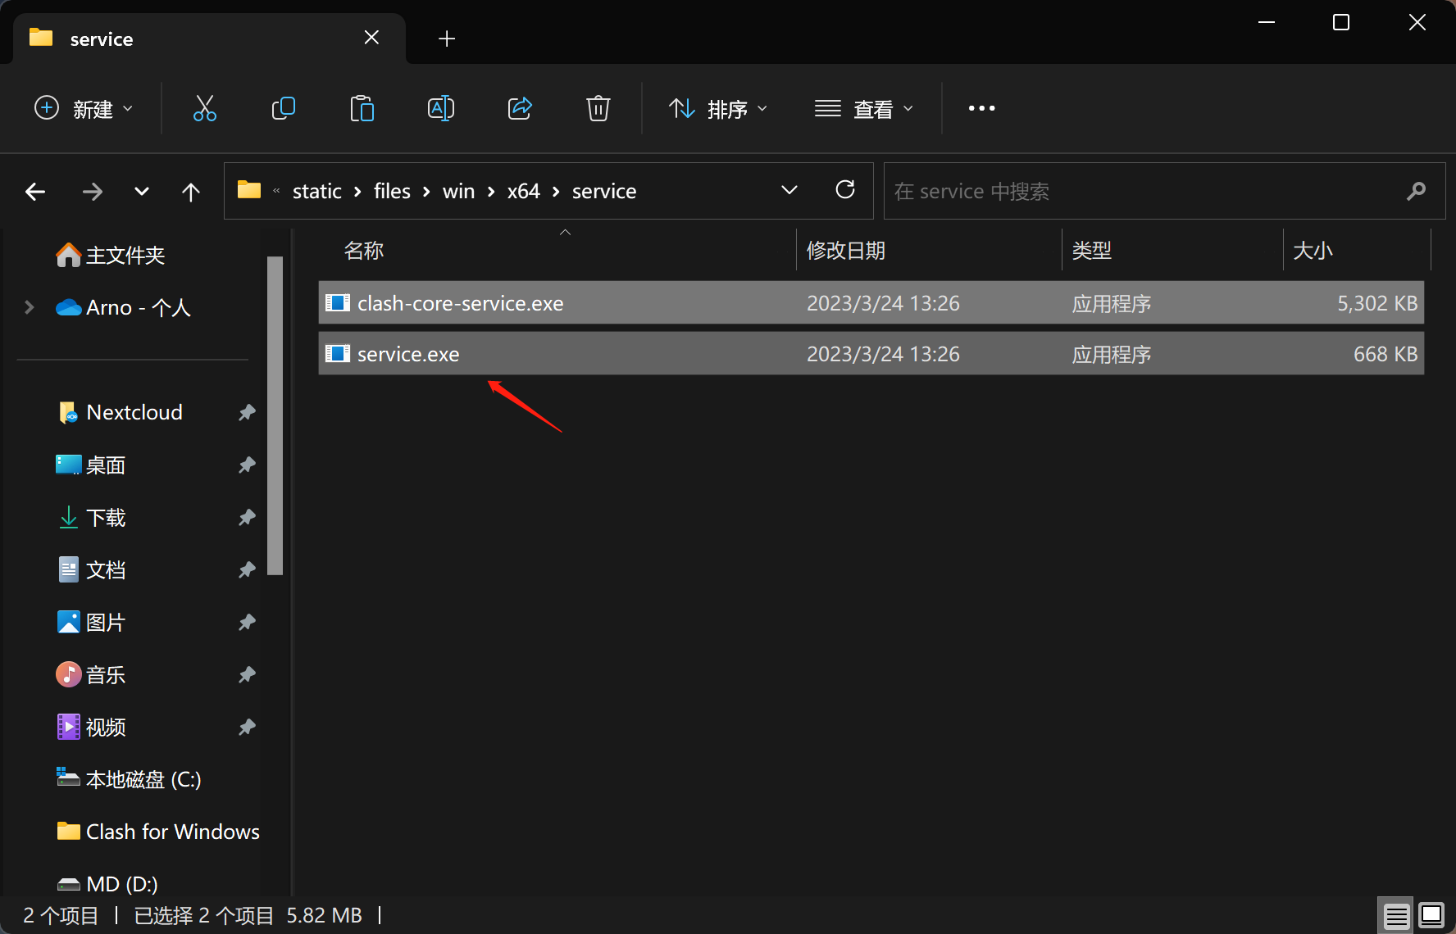Open the 新建 dropdown menu
This screenshot has height=934, width=1456.
point(84,108)
